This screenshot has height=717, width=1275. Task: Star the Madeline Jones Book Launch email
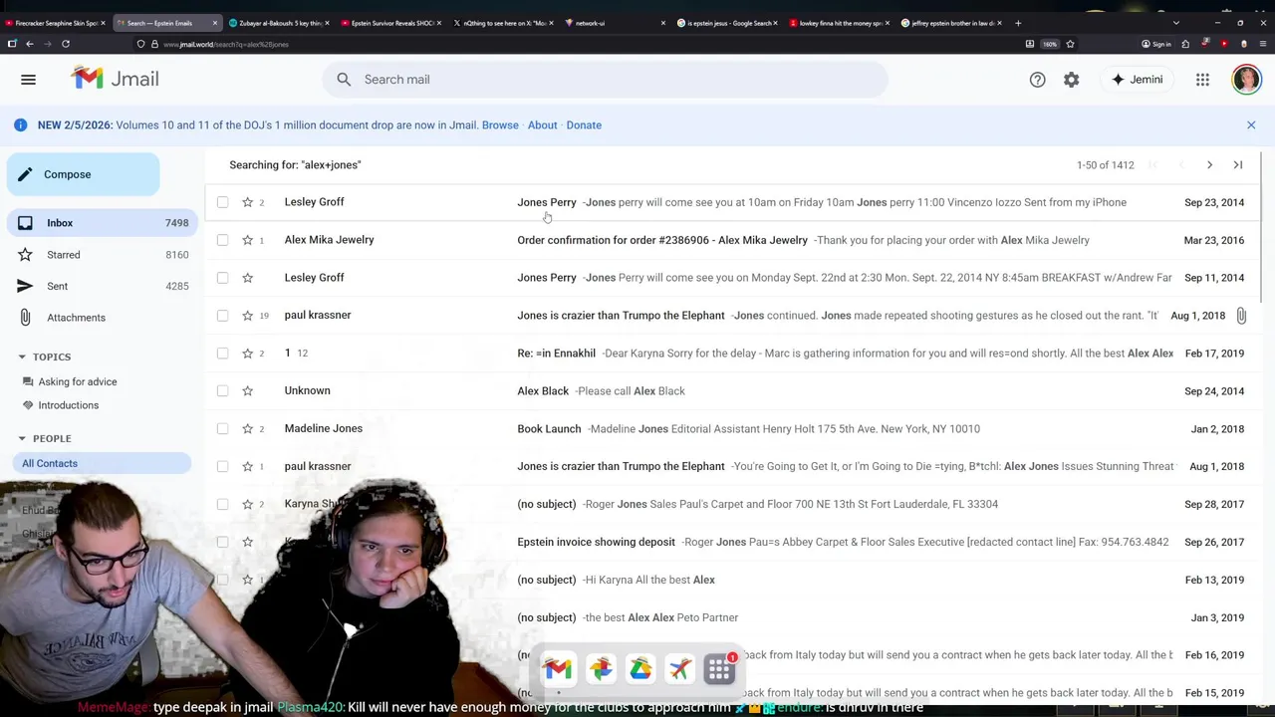(x=247, y=429)
